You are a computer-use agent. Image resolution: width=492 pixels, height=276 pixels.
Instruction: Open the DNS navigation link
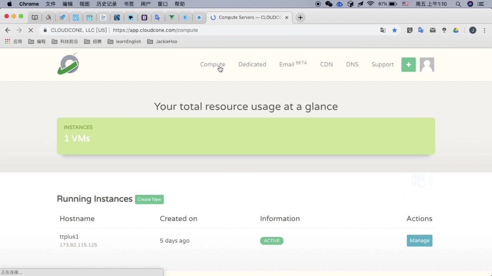point(352,64)
